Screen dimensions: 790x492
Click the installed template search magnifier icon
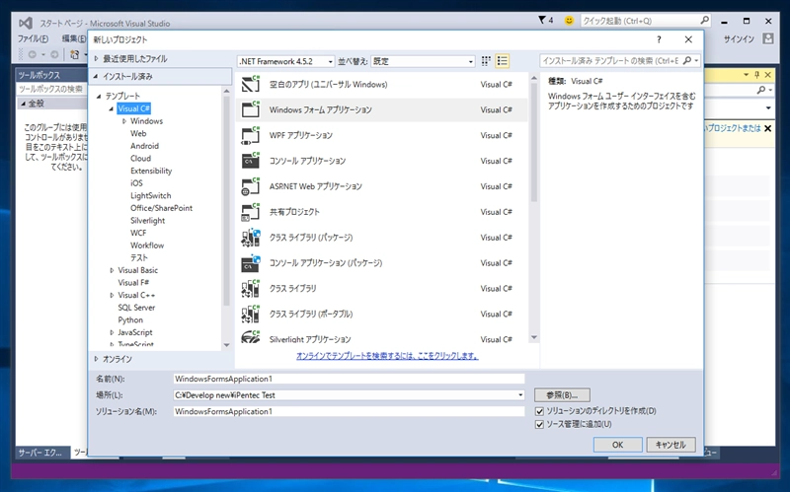tap(687, 61)
